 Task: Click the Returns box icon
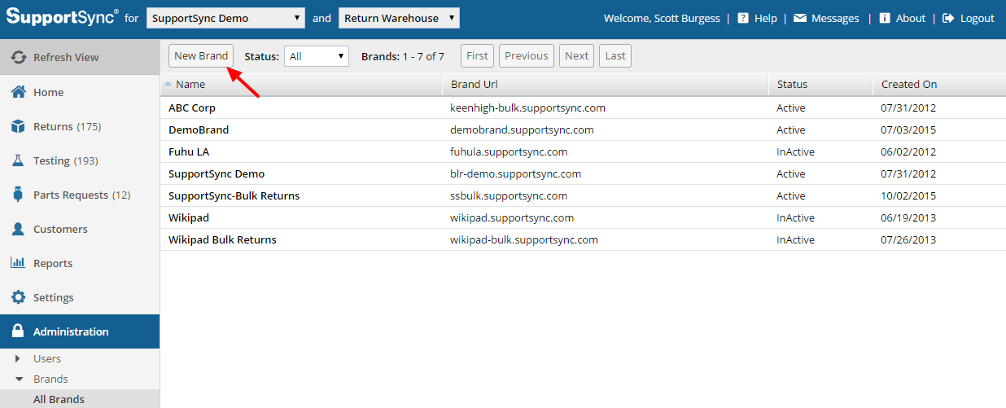point(18,126)
